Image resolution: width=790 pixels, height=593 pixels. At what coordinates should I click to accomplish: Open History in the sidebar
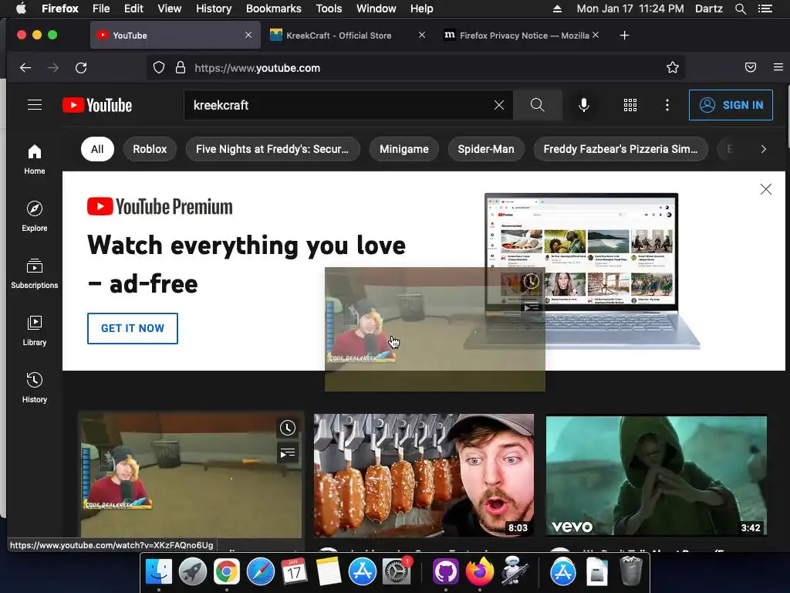point(34,388)
